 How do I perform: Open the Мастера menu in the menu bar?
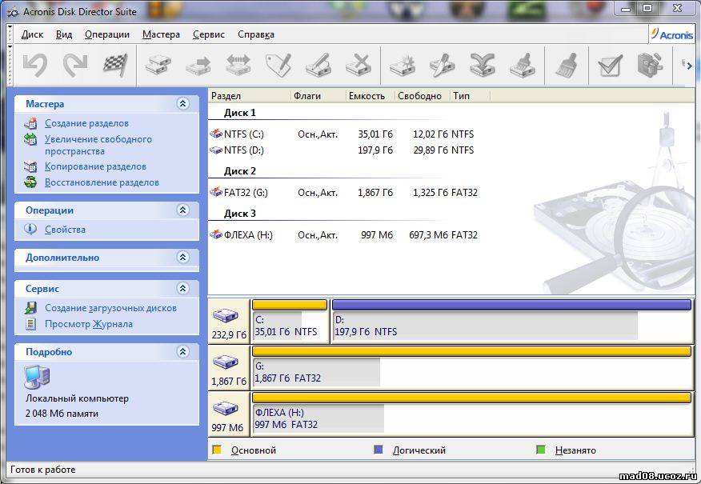[x=161, y=34]
